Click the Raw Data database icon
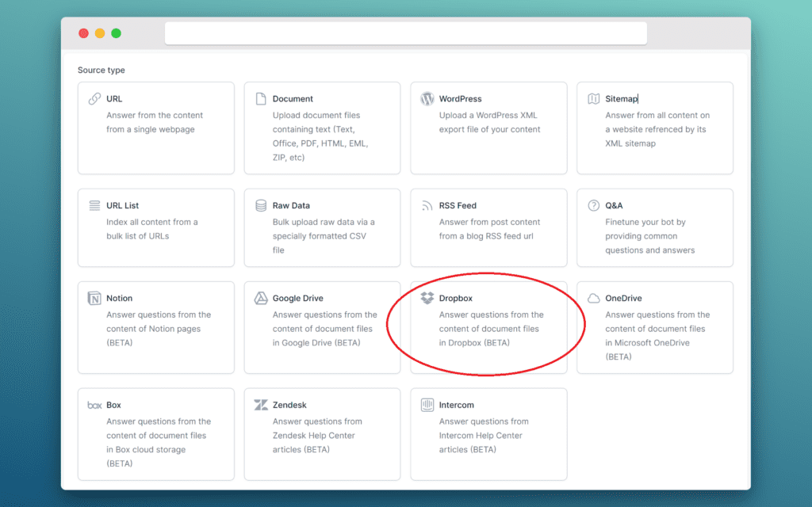 pos(261,206)
